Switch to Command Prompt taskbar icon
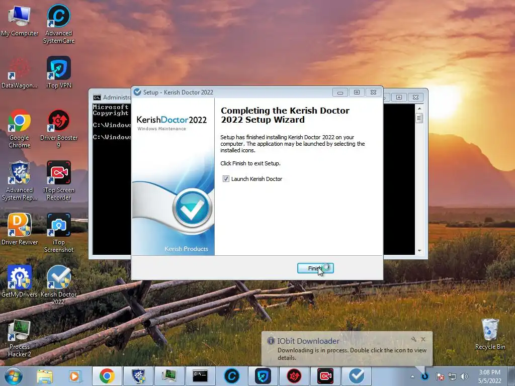The width and height of the screenshot is (515, 386). coord(200,376)
